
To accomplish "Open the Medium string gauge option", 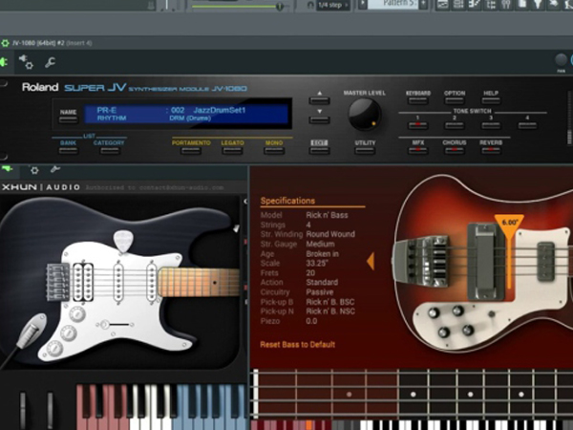I will coord(320,244).
